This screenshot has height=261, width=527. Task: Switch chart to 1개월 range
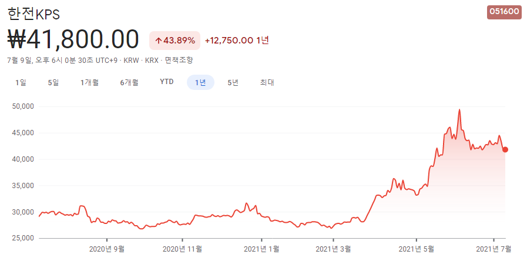89,82
